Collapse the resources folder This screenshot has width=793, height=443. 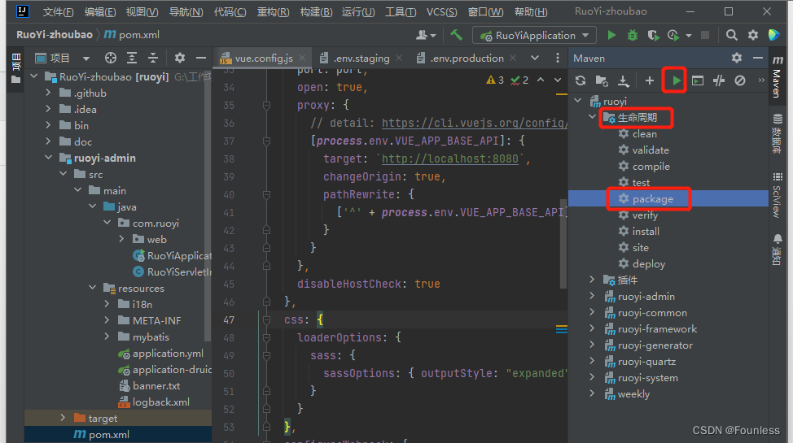coord(93,288)
